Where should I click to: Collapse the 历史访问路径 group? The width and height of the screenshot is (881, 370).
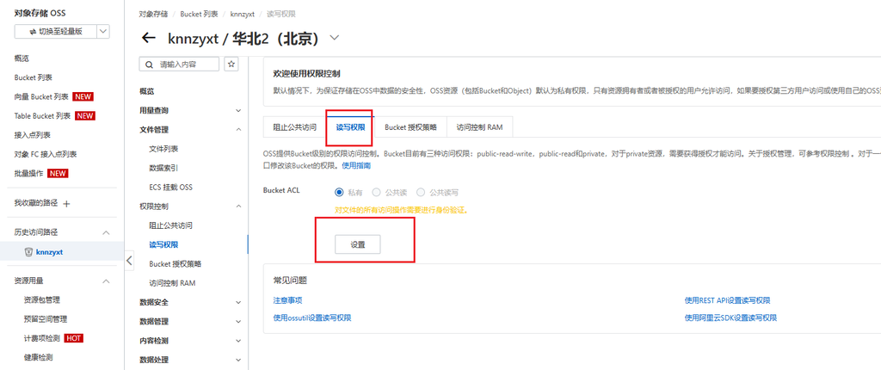(106, 232)
